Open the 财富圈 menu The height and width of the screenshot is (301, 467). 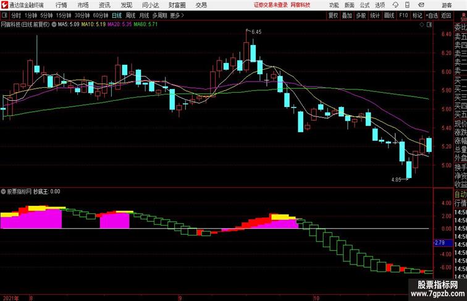click(x=177, y=5)
